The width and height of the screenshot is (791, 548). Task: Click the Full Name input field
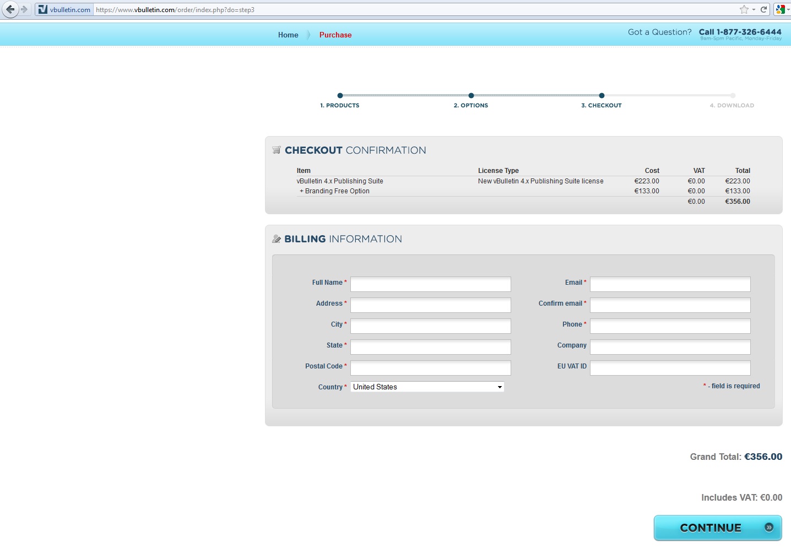click(431, 284)
